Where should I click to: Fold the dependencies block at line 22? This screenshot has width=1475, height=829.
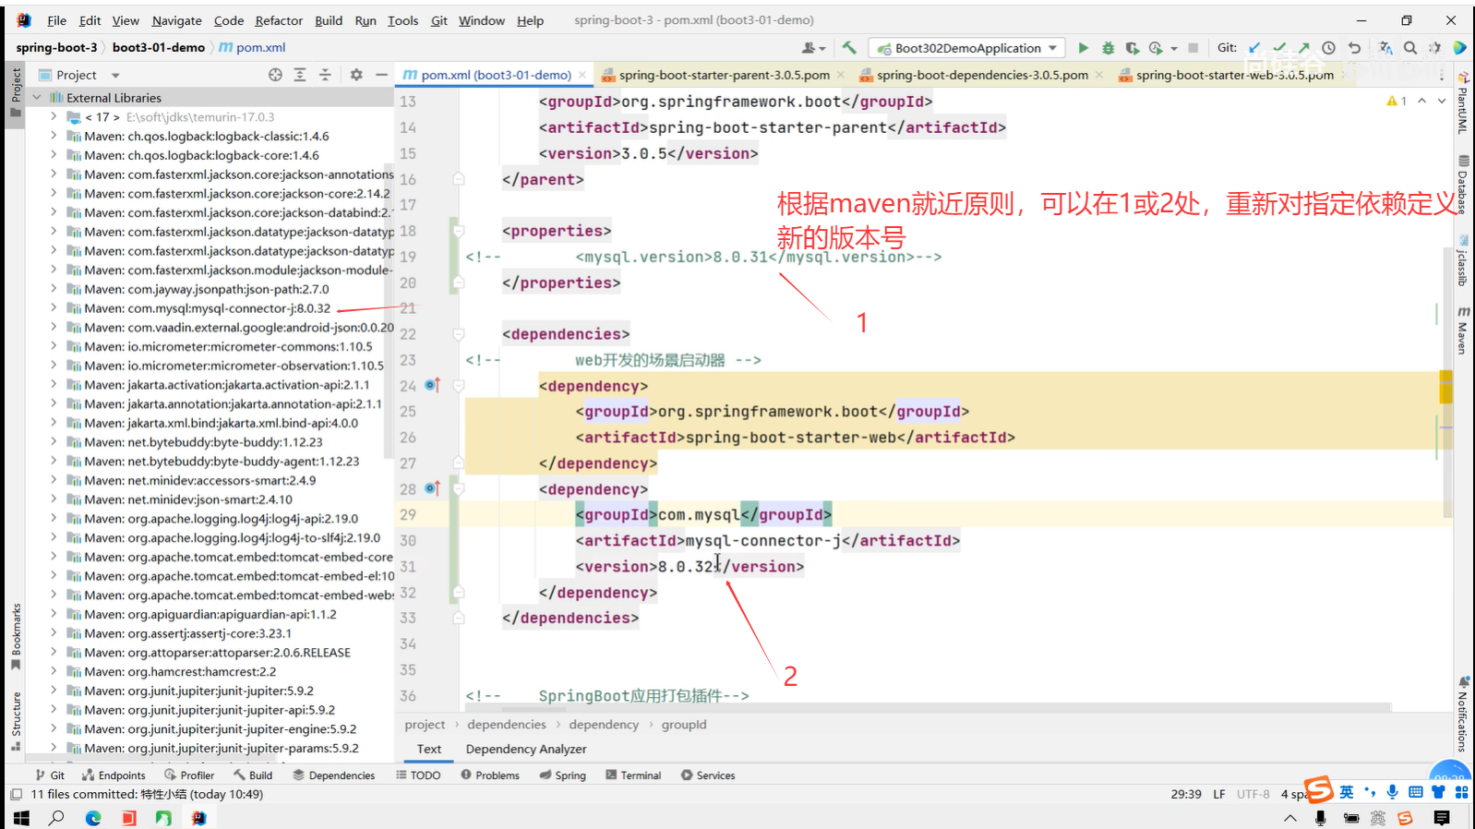coord(459,334)
